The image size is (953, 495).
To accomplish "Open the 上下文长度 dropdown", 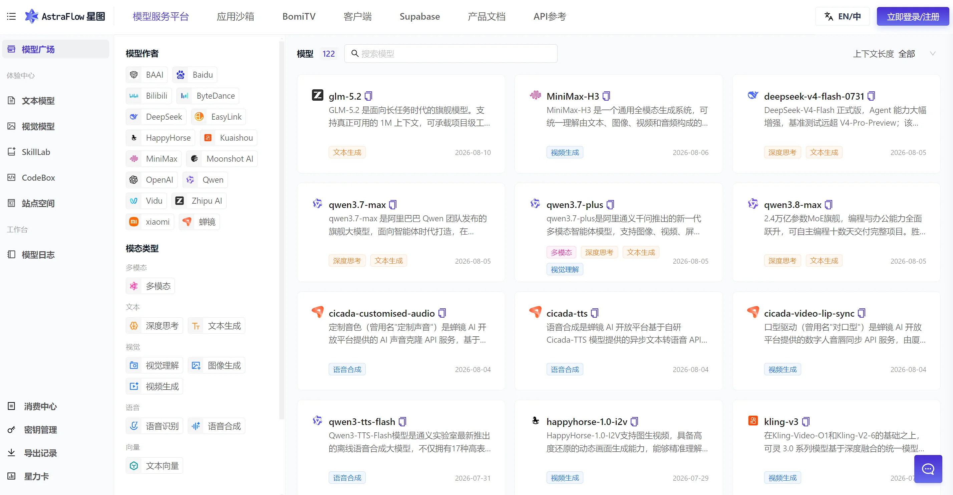I will coord(895,54).
